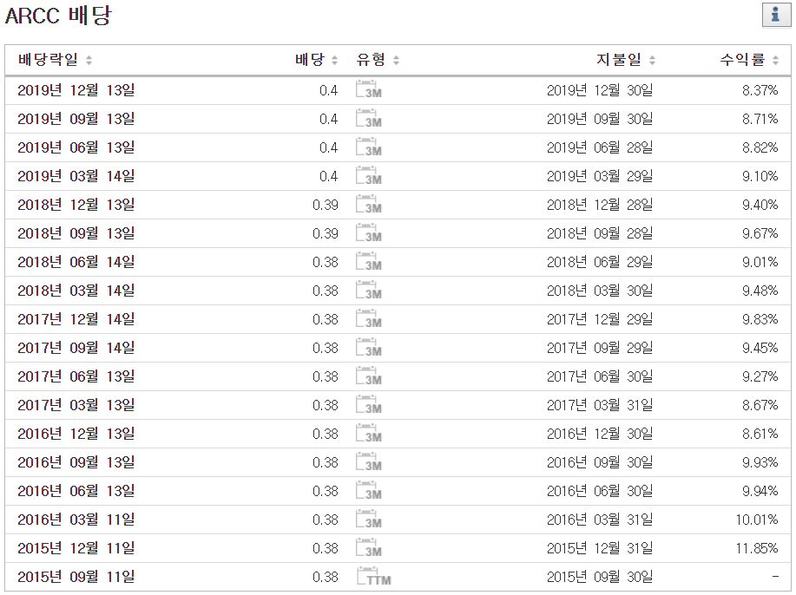Sort by 배당 column arrows

(x=334, y=61)
